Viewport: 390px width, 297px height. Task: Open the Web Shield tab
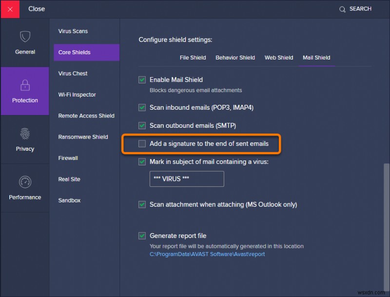tap(279, 57)
